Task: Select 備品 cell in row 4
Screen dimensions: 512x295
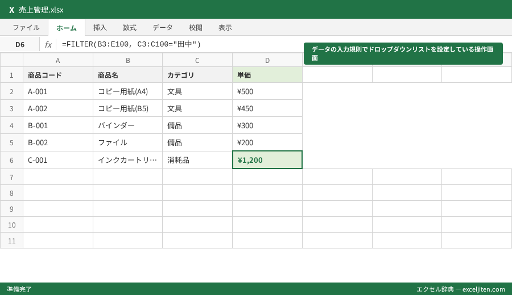Action: coord(197,125)
